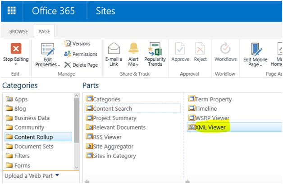Click Edit Mobile Page icon
Image resolution: width=283 pixels, height=184 pixels.
tap(256, 49)
